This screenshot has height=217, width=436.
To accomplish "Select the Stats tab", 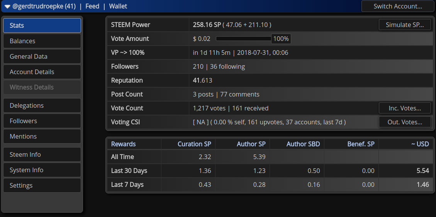I will pyautogui.click(x=42, y=25).
